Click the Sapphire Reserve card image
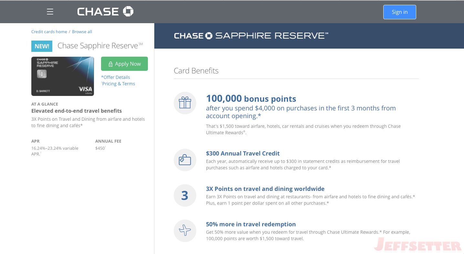 click(63, 76)
